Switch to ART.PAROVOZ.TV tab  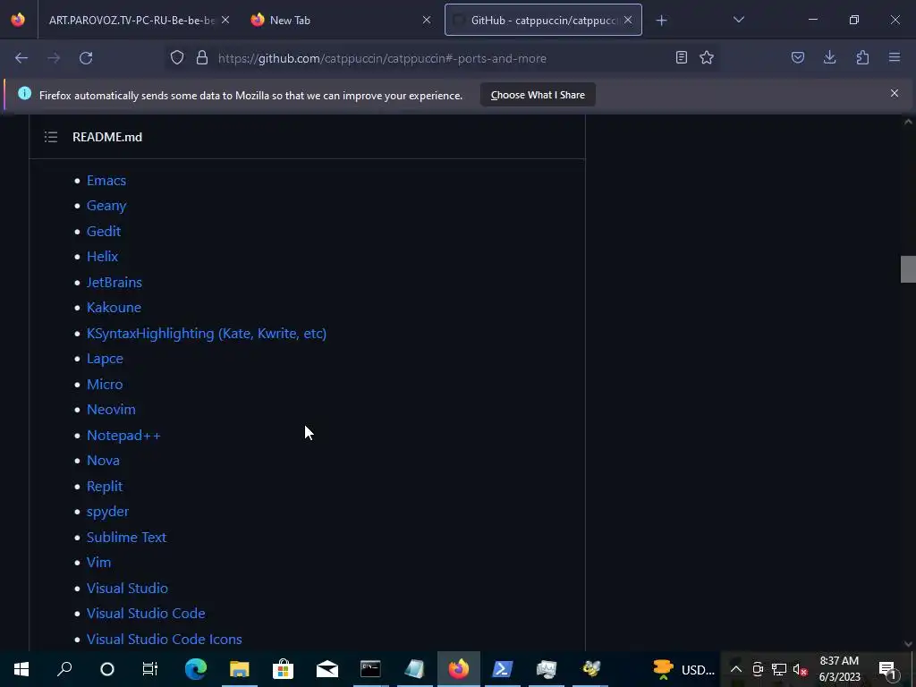[131, 21]
